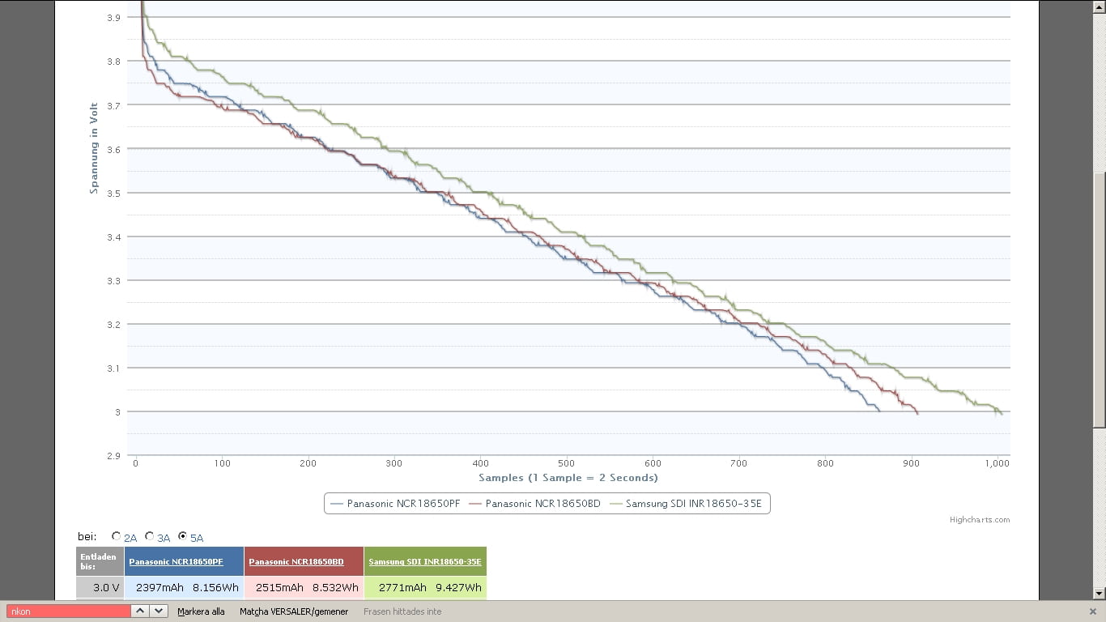Click the '3.5' y-axis tick label
1106x622 pixels.
tap(113, 193)
